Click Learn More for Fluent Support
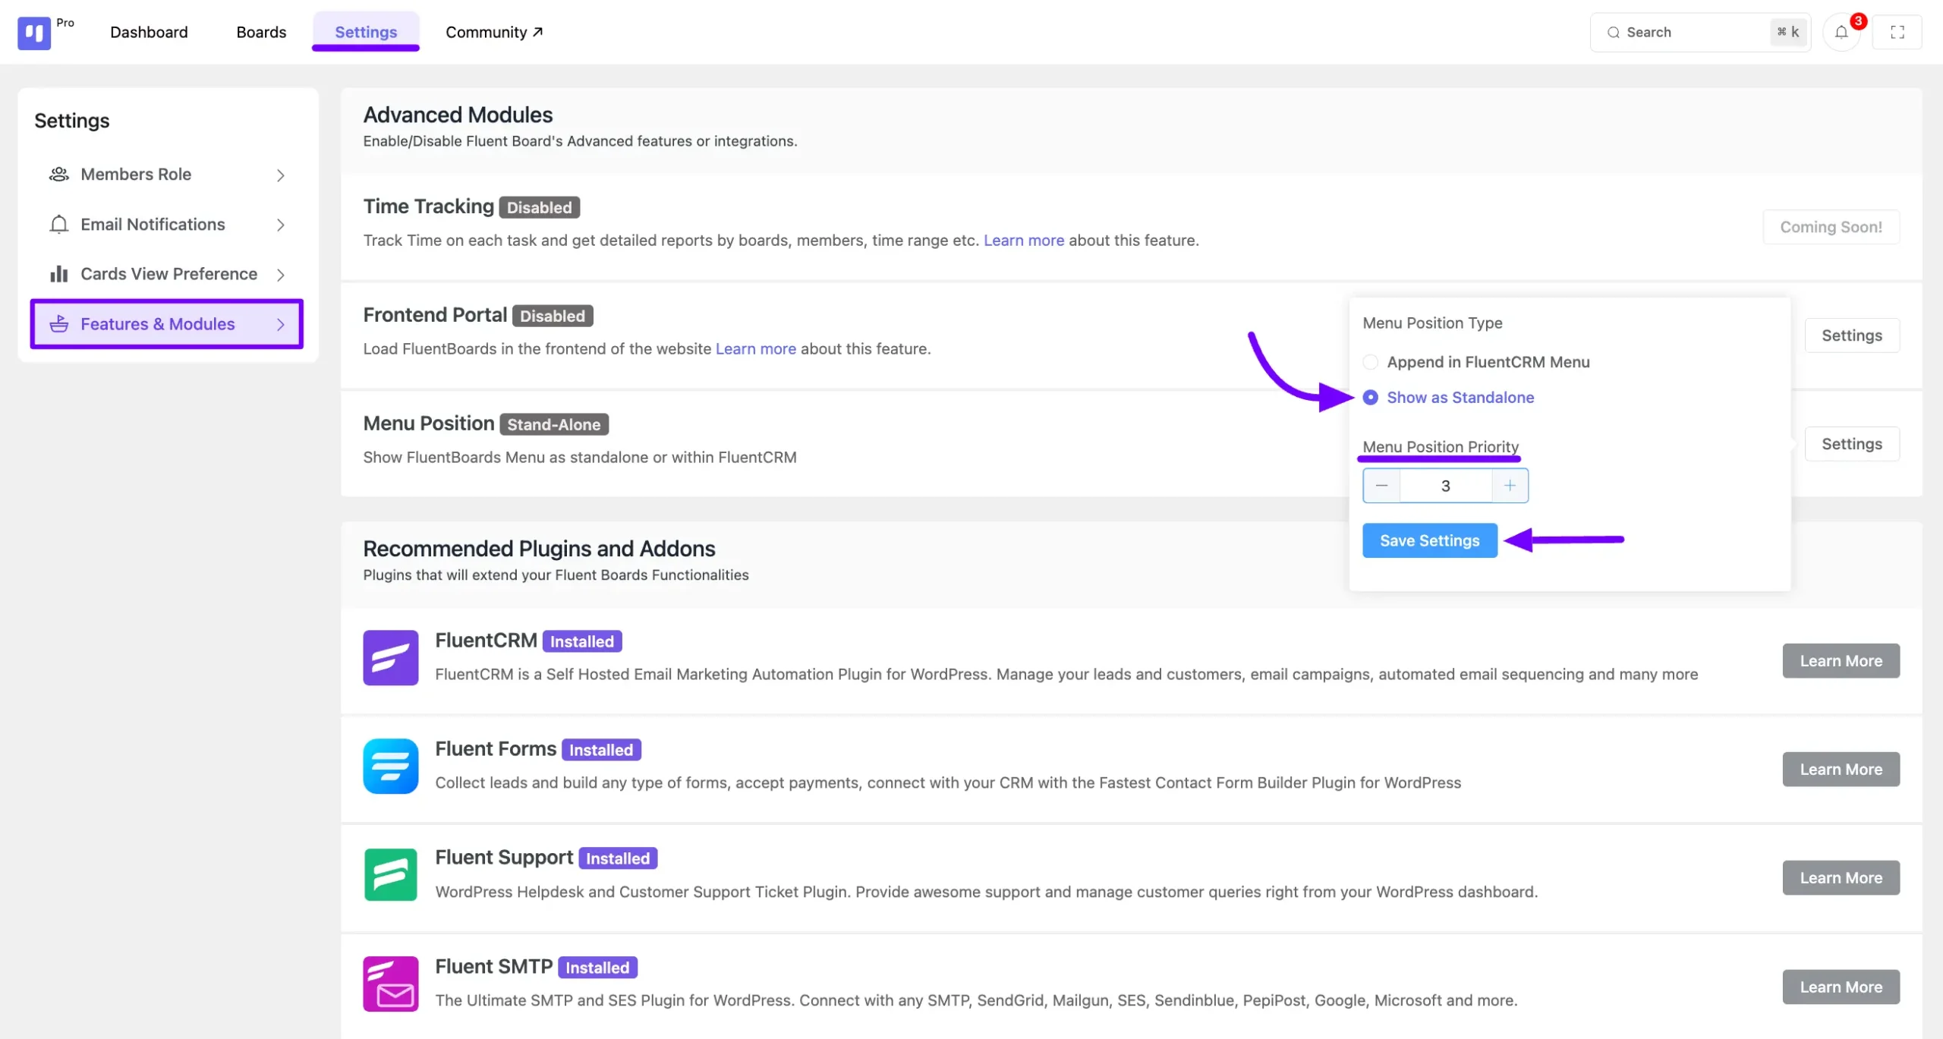This screenshot has width=1943, height=1039. pyautogui.click(x=1841, y=878)
